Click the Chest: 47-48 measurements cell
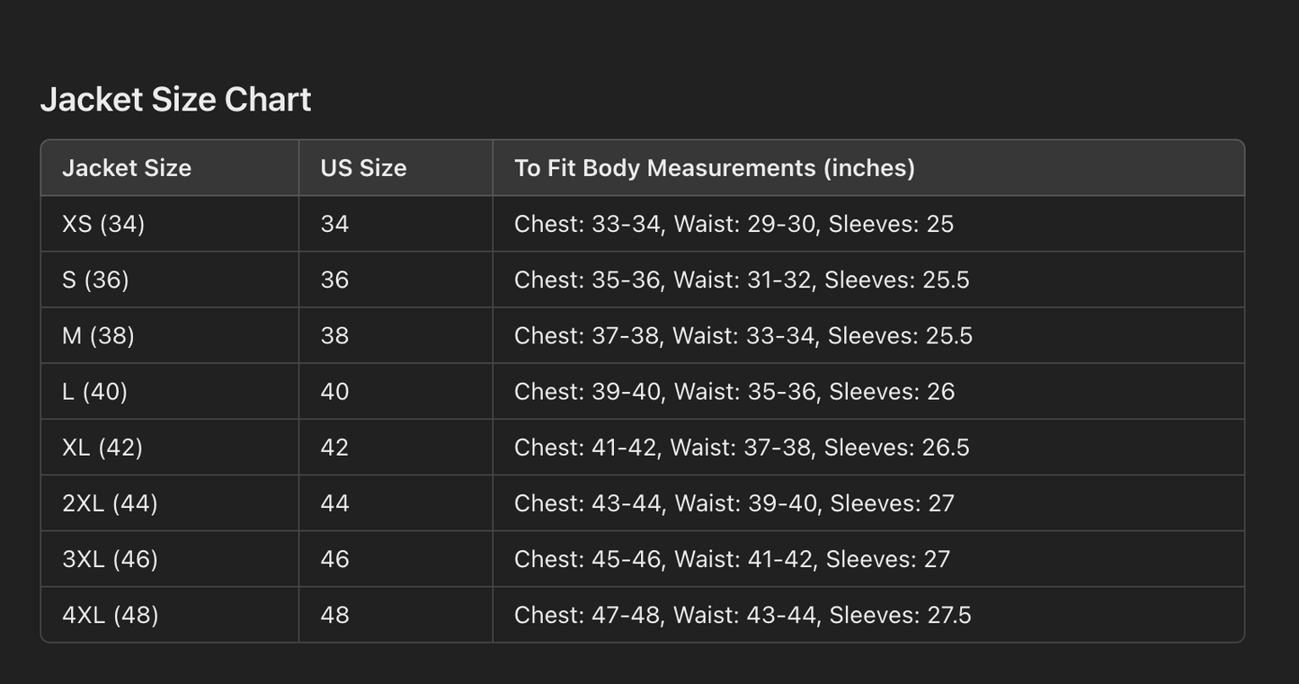This screenshot has width=1299, height=684. pos(743,615)
